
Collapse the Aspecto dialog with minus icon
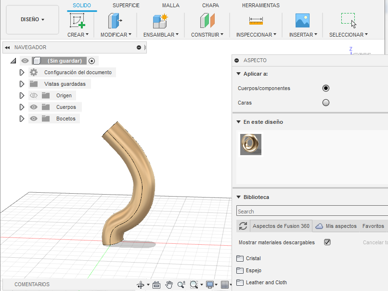pyautogui.click(x=236, y=60)
